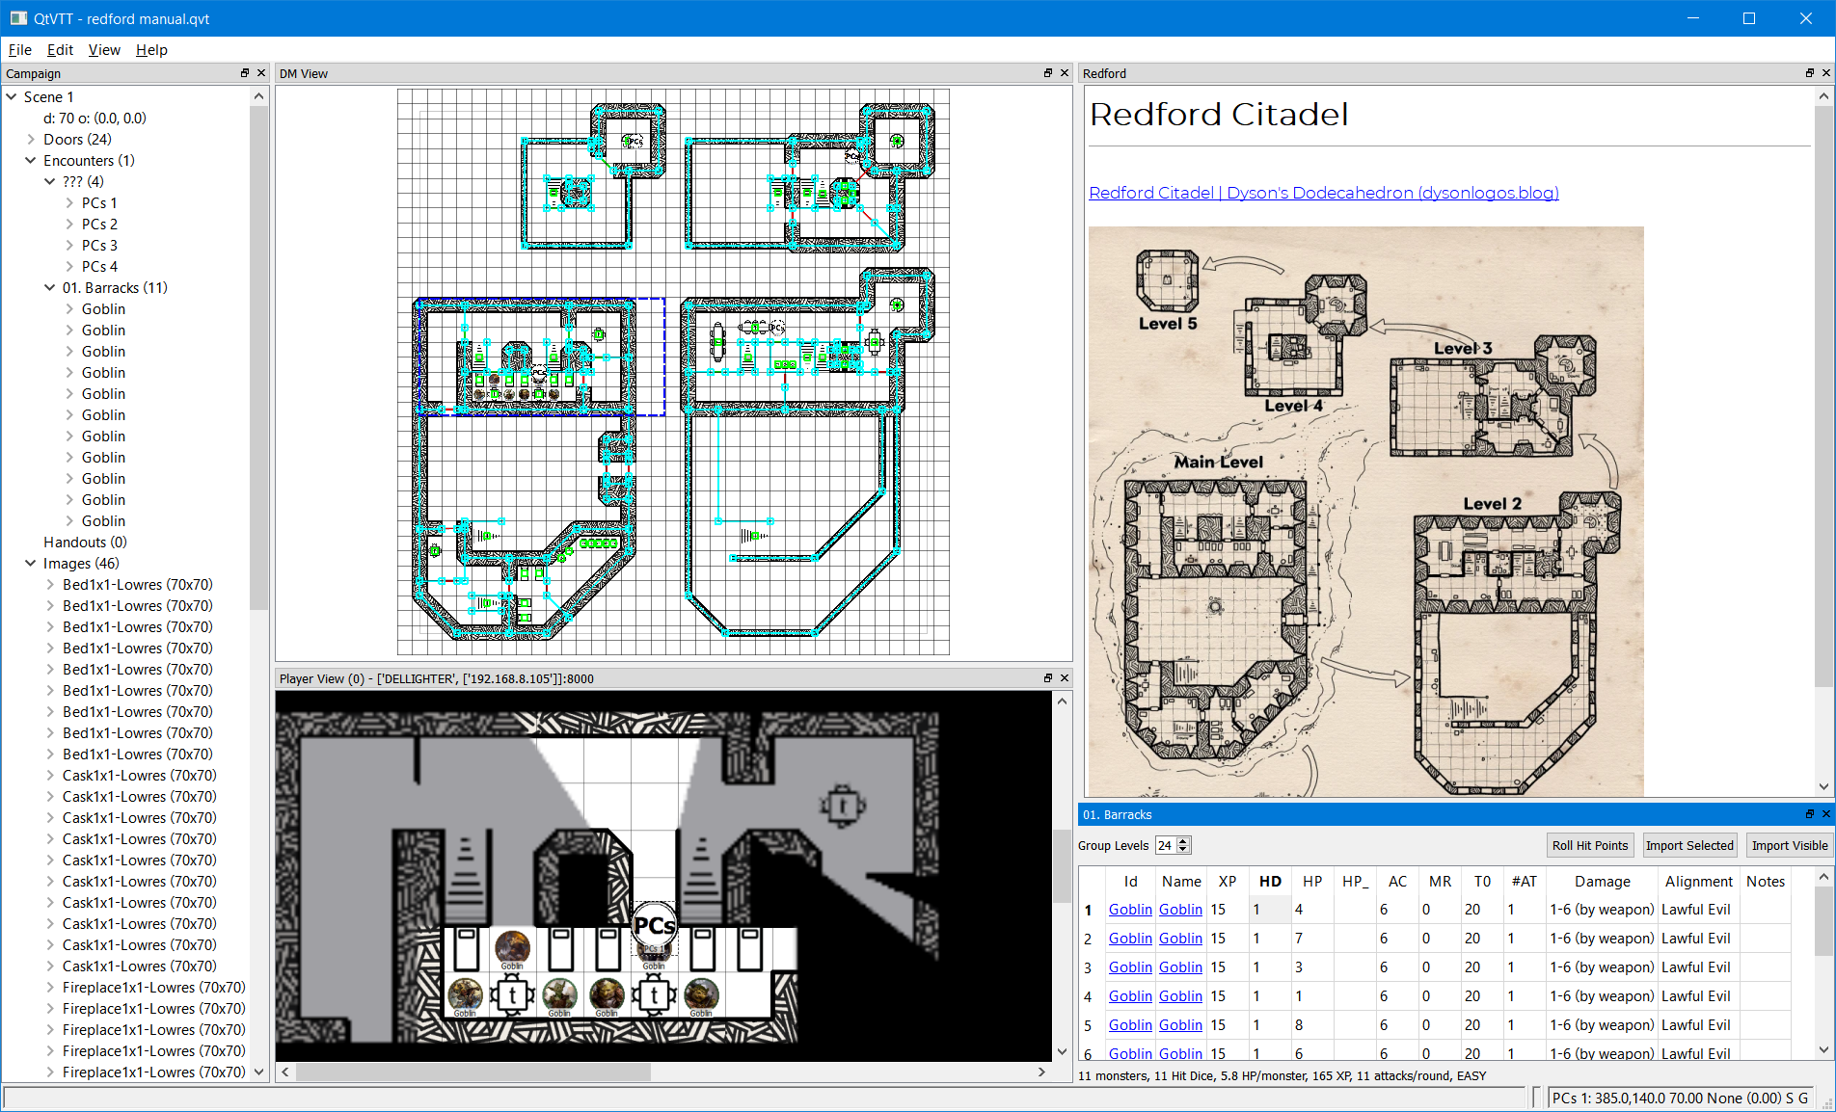Select Handouts (0) in the campaign tree
The width and height of the screenshot is (1836, 1112).
pyautogui.click(x=85, y=543)
